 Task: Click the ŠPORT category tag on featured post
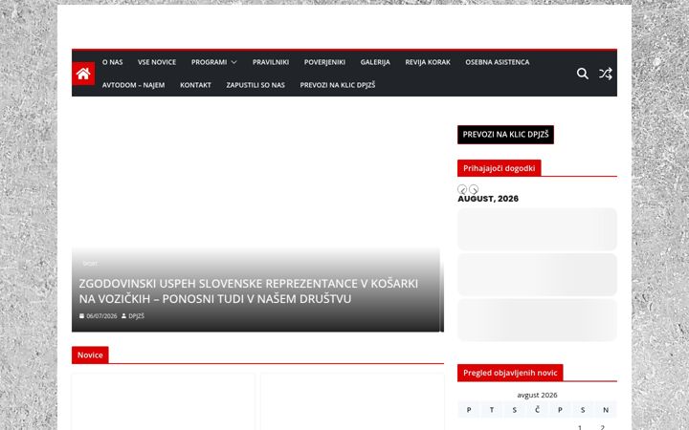(90, 264)
